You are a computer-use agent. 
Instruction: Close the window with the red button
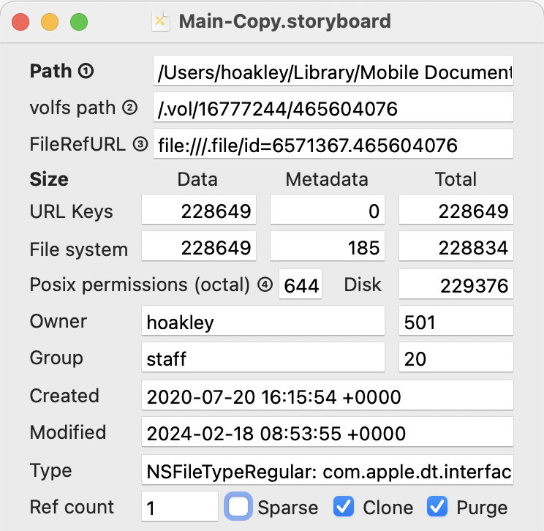pyautogui.click(x=21, y=22)
